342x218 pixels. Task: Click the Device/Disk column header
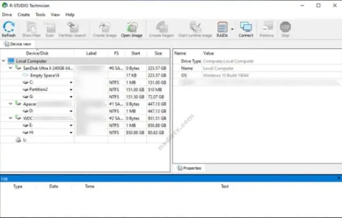click(37, 53)
